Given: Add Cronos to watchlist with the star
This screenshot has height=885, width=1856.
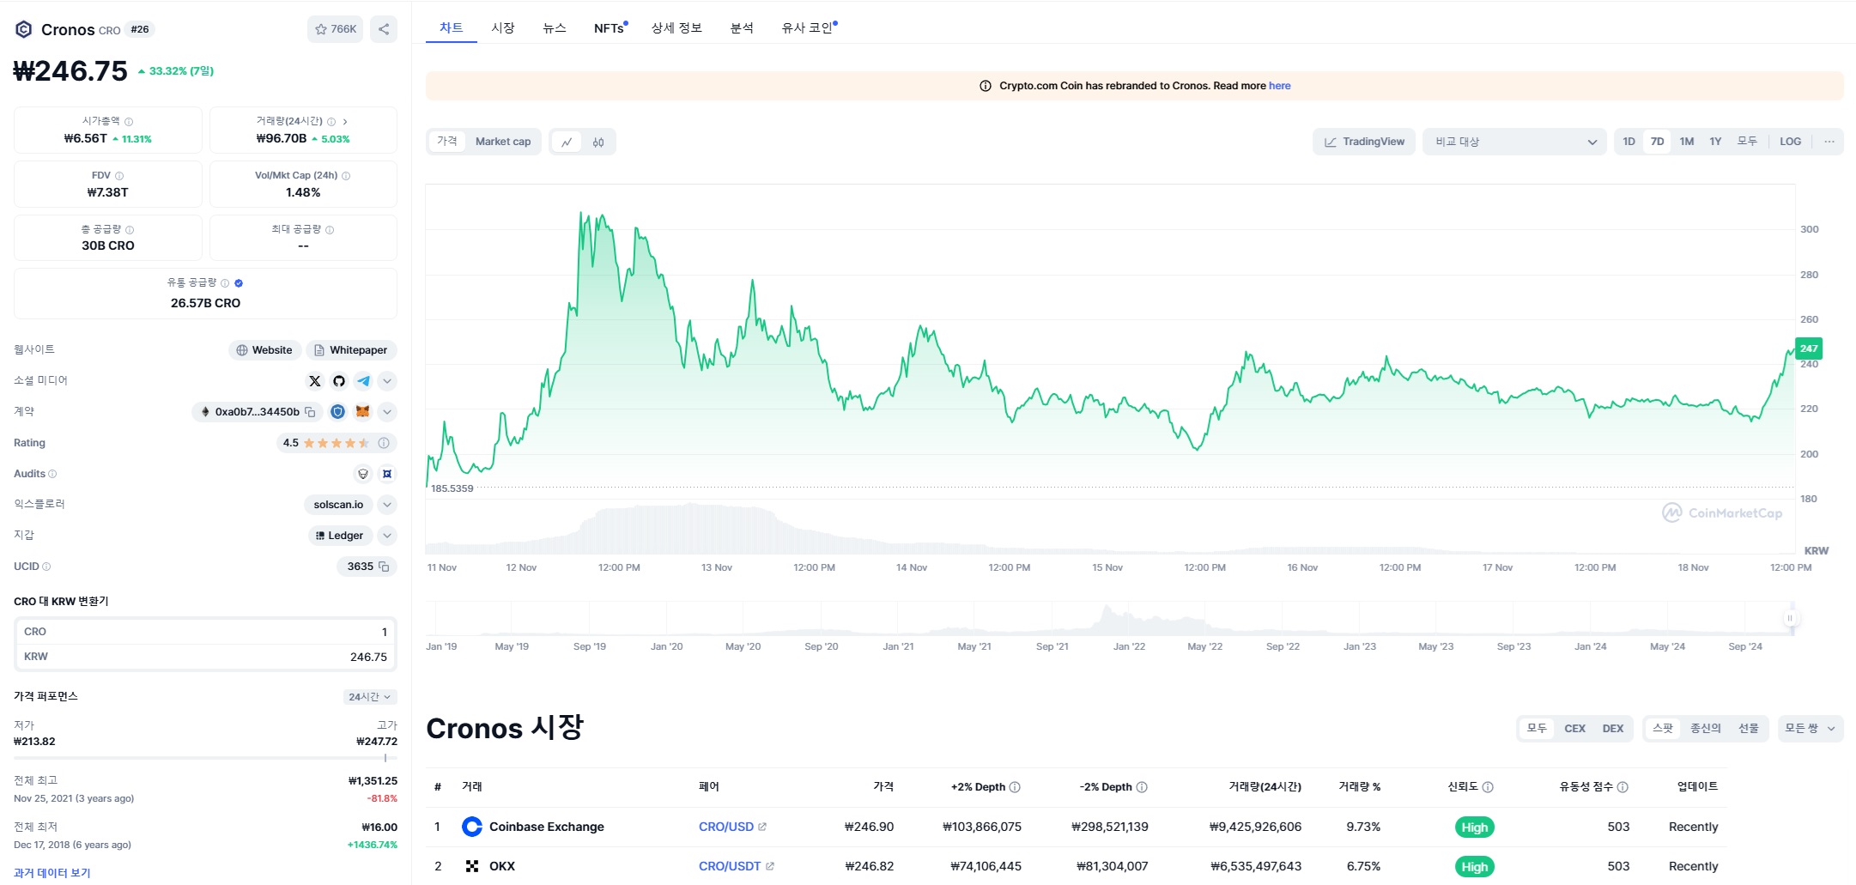Looking at the screenshot, I should pos(335,29).
